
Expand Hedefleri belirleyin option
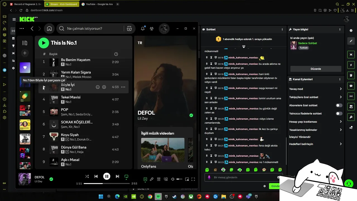315,144
